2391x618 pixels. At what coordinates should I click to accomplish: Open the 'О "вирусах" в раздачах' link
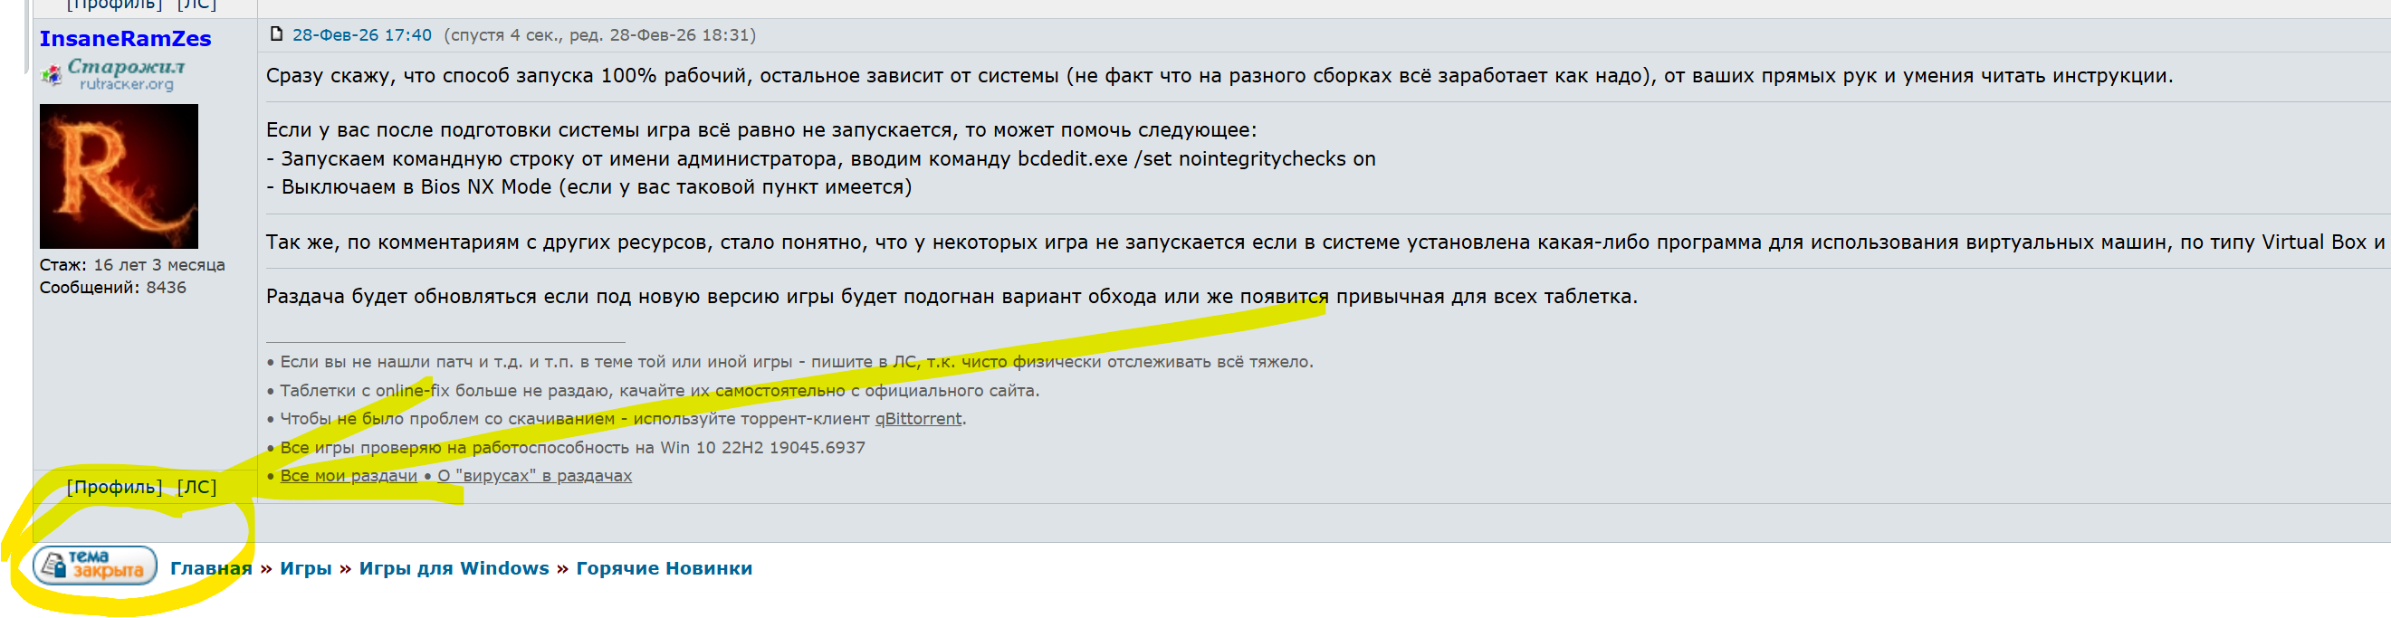pyautogui.click(x=535, y=476)
